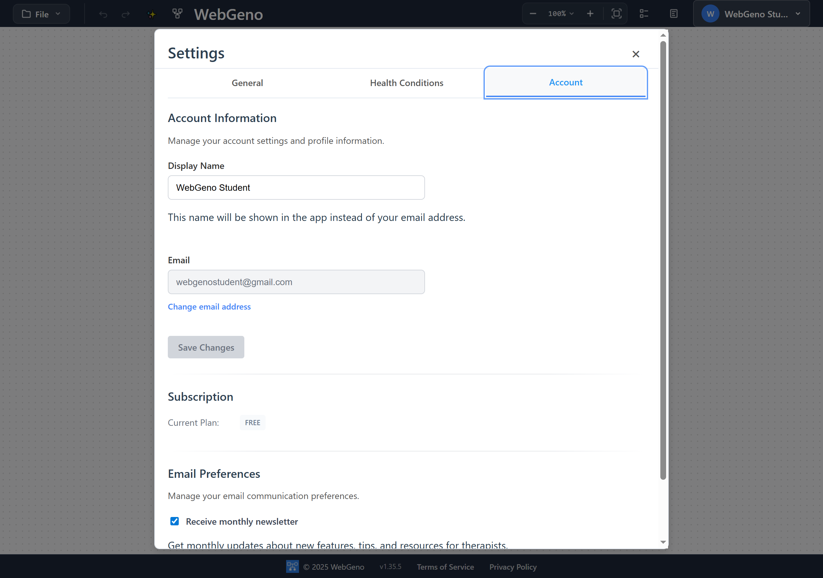823x578 pixels.
Task: Click the settings dialog vertical scrollbar
Action: (x=663, y=260)
